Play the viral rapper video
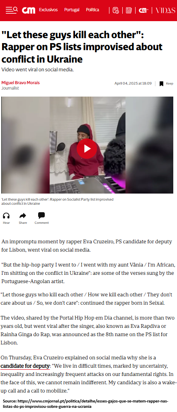Viewport: 177px width, 412px height. (x=87, y=149)
